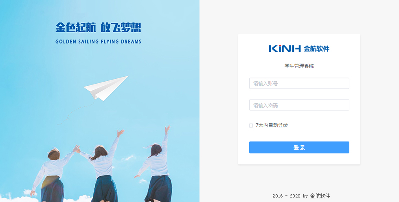Click the white paper airplane graphic
Viewport: 399px width, 202px height.
106,88
